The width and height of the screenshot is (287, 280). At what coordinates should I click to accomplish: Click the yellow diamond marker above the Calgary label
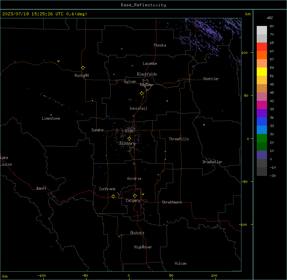tap(135, 196)
